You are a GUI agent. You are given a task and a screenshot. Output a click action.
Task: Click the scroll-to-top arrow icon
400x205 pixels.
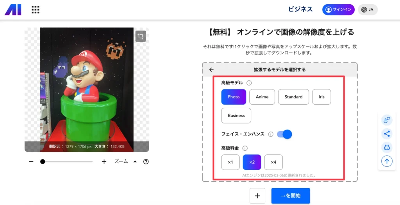pyautogui.click(x=387, y=161)
